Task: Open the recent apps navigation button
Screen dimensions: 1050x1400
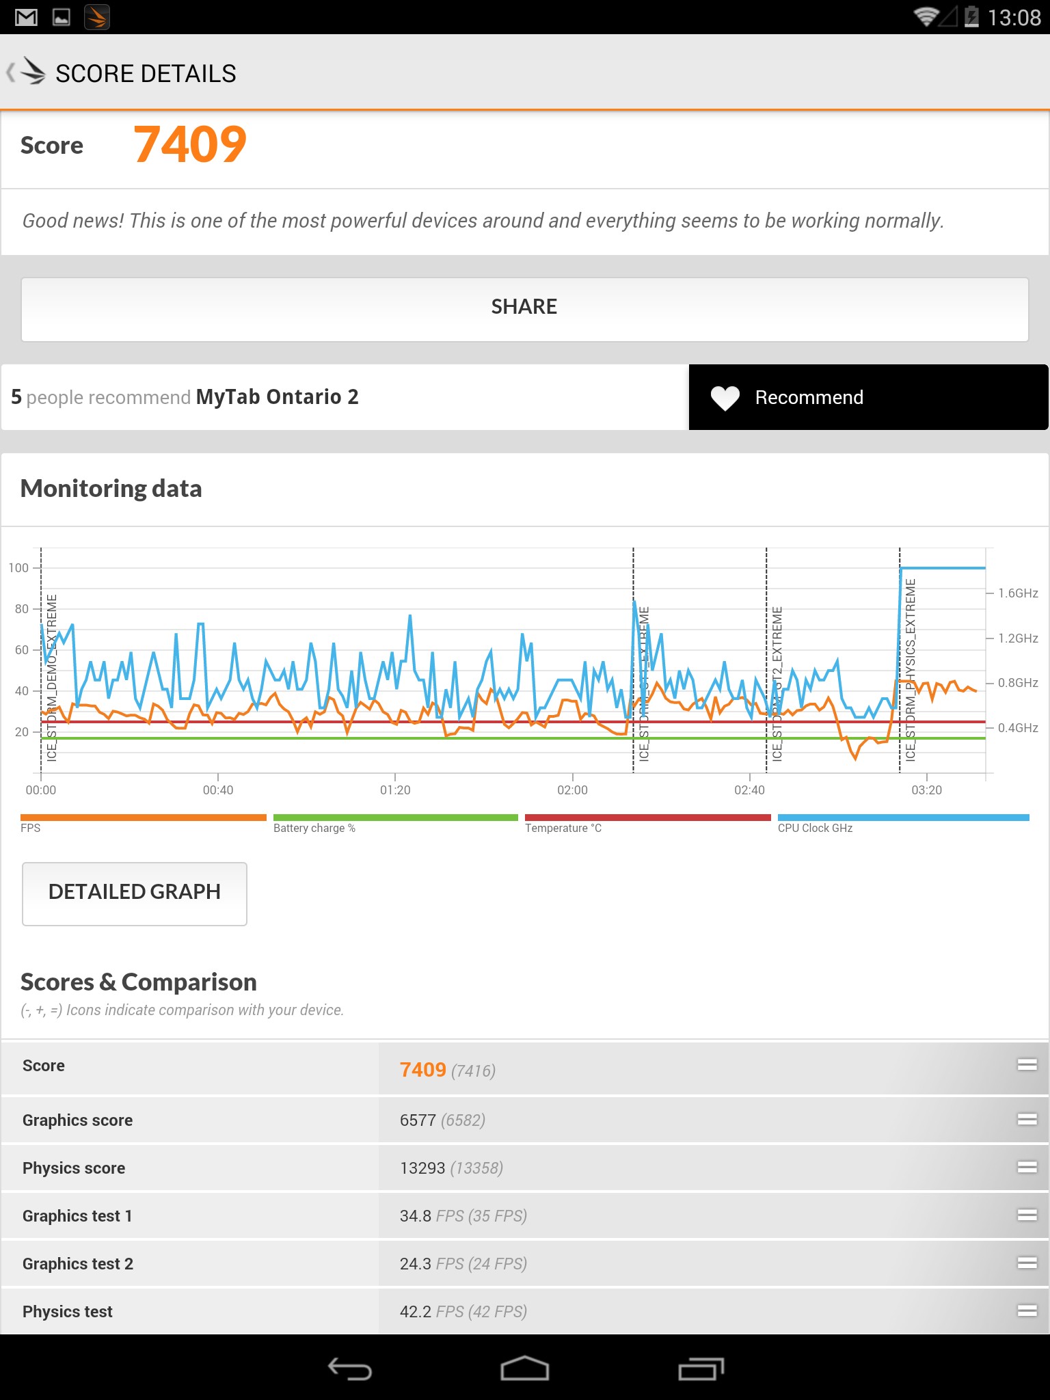Action: pos(701,1369)
